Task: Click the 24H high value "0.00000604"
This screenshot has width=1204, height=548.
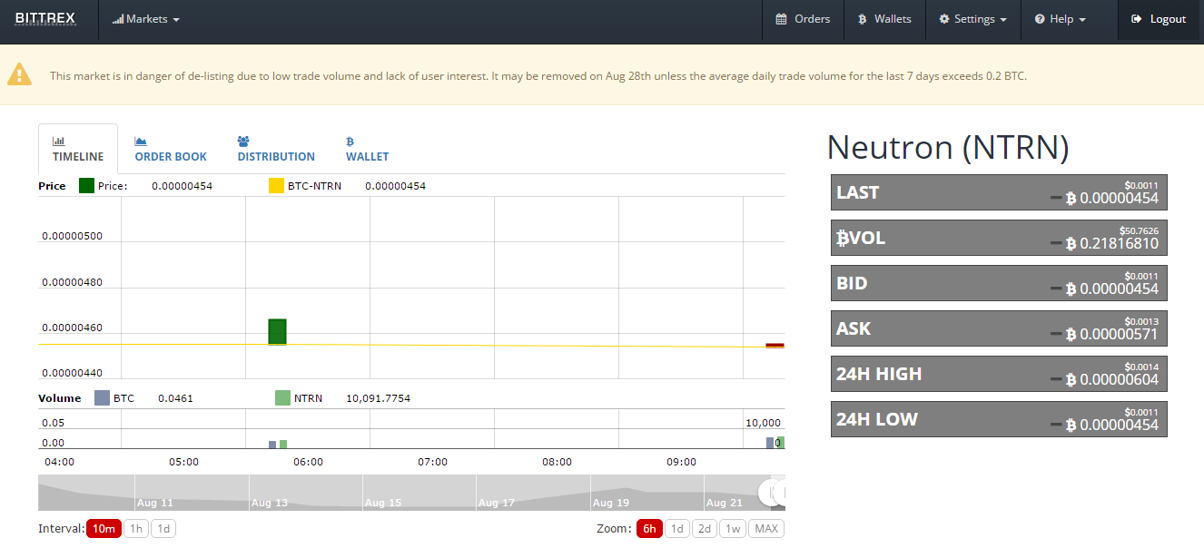Action: pos(1119,379)
